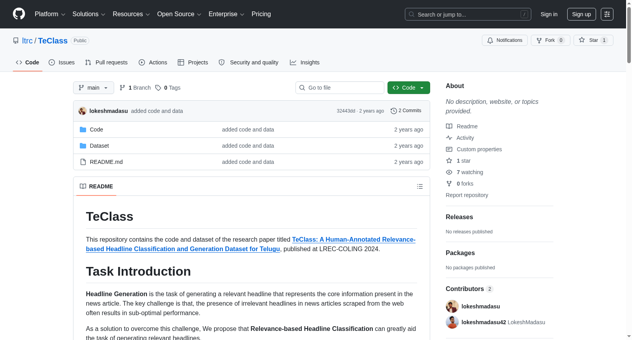Image resolution: width=632 pixels, height=340 pixels.
Task: Click the GitHub logo icon
Action: 19,14
